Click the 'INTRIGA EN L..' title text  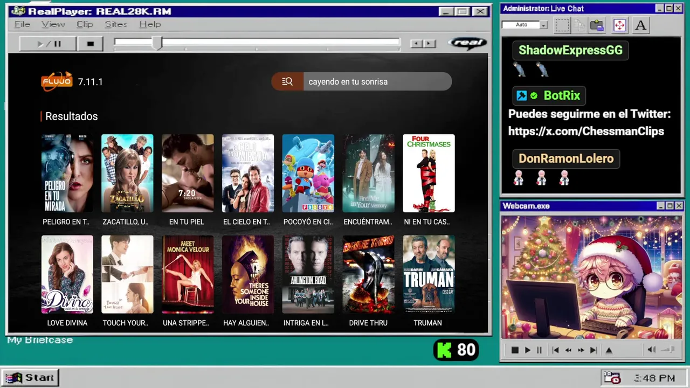coord(306,323)
